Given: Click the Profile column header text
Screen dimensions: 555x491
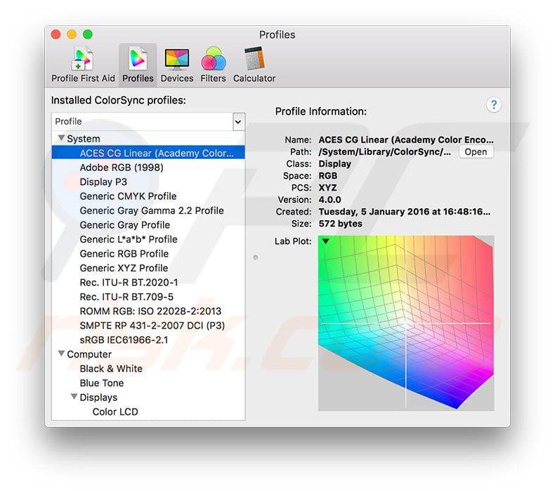Looking at the screenshot, I should [x=68, y=122].
